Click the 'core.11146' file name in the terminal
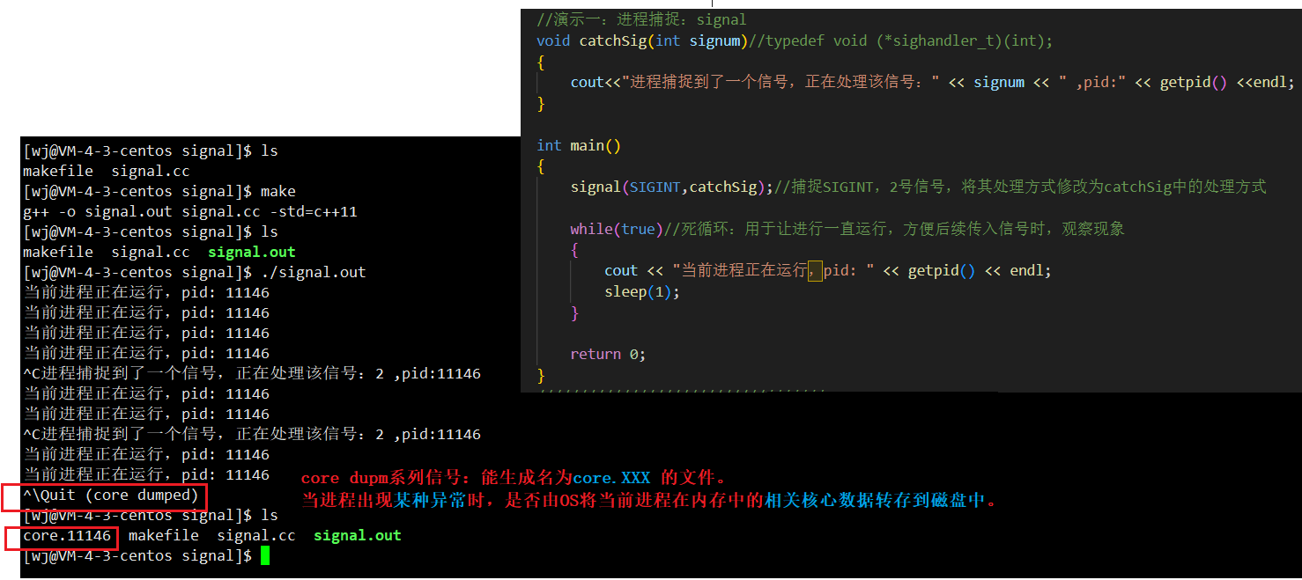The width and height of the screenshot is (1302, 580). pyautogui.click(x=67, y=535)
